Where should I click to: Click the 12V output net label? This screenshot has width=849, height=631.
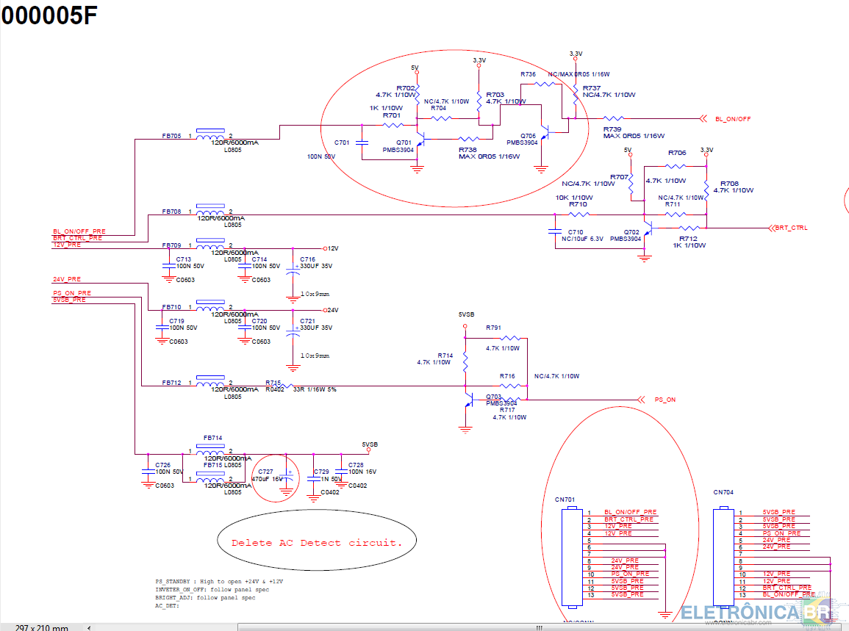pyautogui.click(x=333, y=249)
